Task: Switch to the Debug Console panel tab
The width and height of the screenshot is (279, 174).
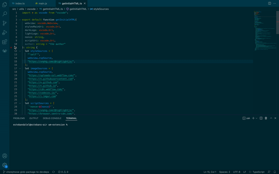Action: pos(52,118)
